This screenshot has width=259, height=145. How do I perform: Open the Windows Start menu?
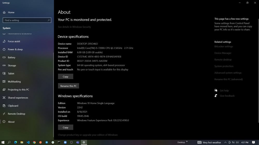(x=3, y=142)
